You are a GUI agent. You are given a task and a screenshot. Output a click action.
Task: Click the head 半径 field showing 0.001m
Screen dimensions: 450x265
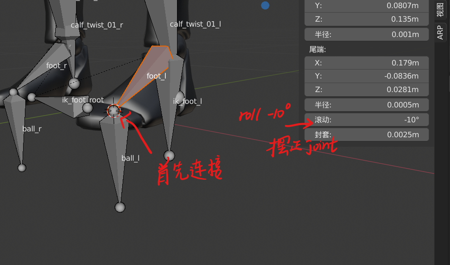click(x=366, y=34)
